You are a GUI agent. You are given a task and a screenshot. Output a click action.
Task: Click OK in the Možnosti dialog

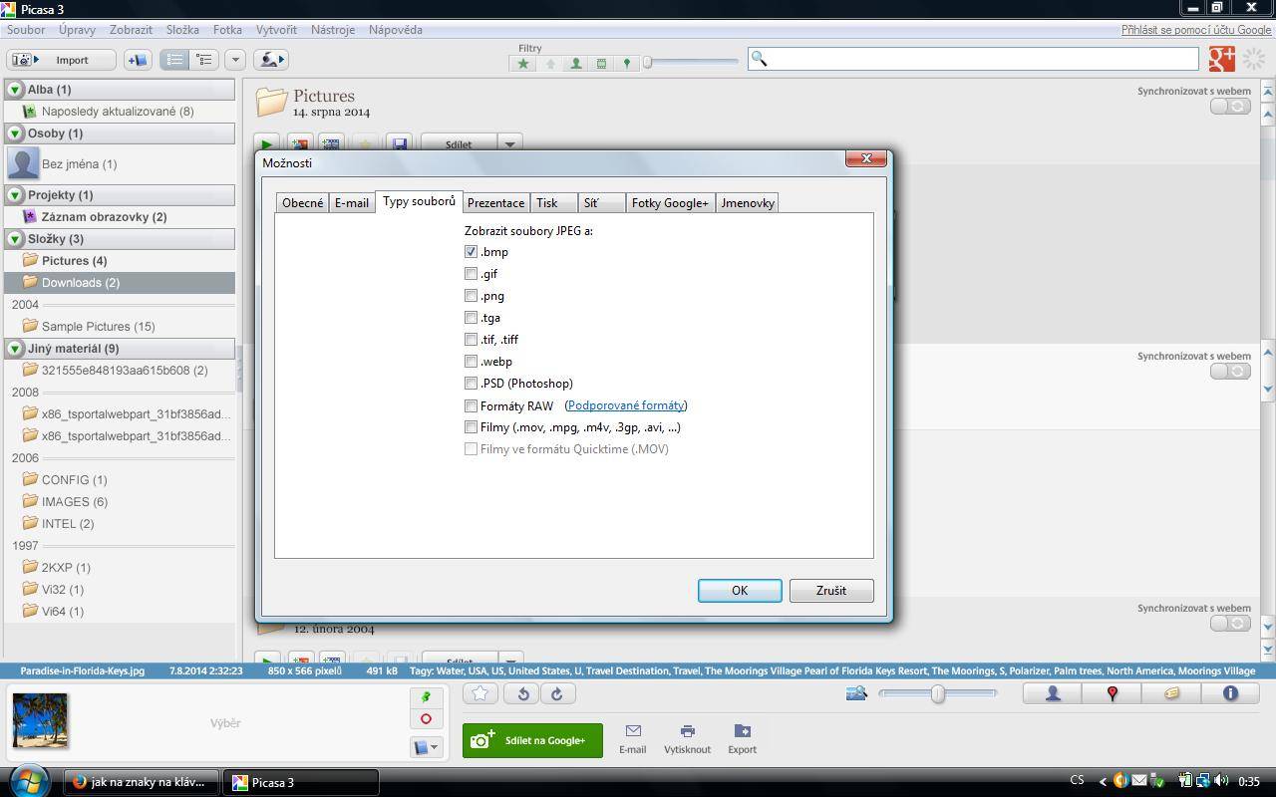740,591
